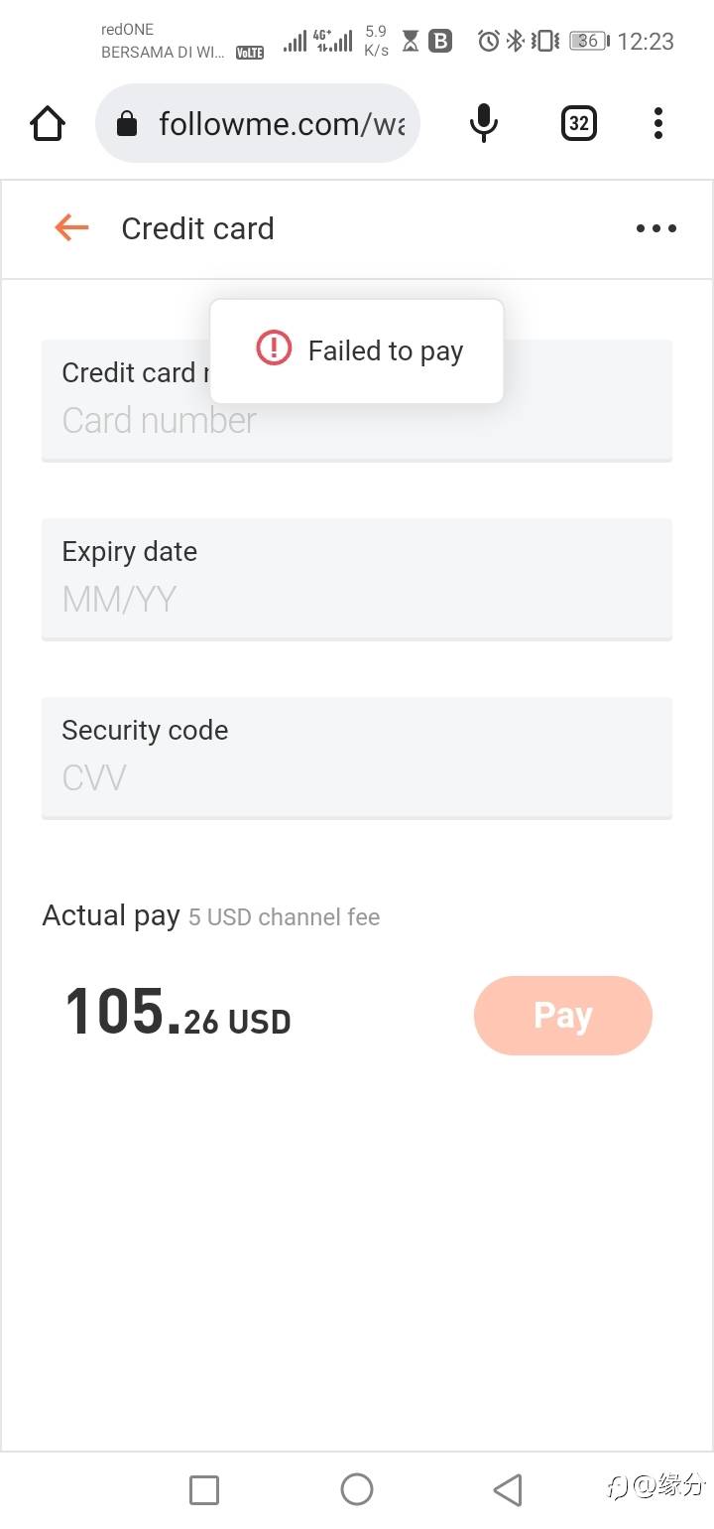
Task: Tap the 105.26 USD amount
Action: click(x=178, y=1015)
